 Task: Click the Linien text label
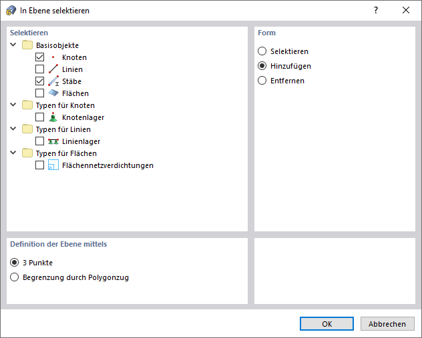click(72, 69)
